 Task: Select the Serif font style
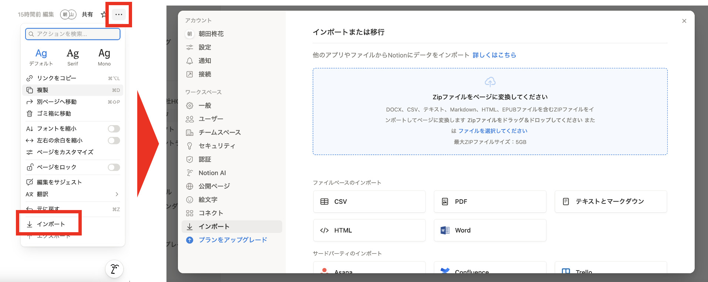(x=73, y=57)
